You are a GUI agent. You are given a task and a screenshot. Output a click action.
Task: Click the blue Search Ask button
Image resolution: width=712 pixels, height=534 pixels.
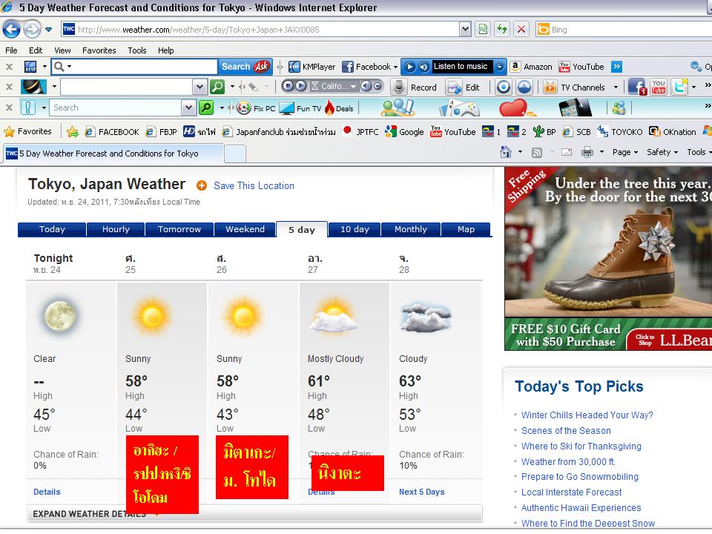(245, 67)
